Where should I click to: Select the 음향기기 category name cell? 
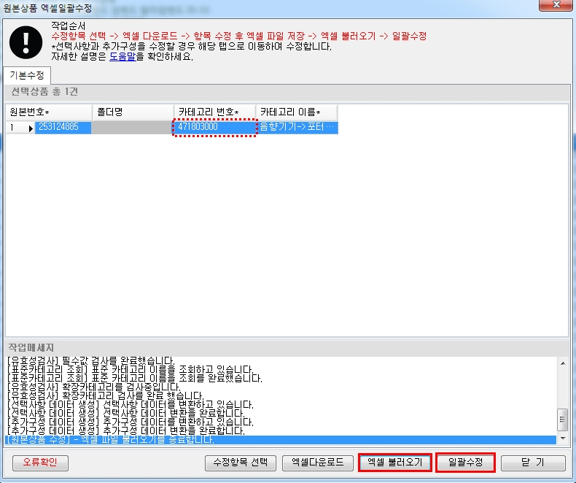[297, 127]
